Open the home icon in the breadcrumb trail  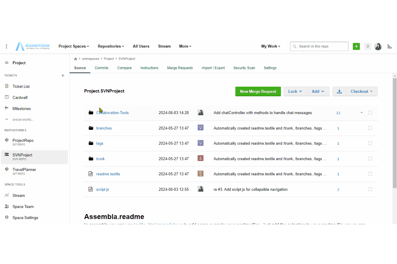tap(76, 59)
